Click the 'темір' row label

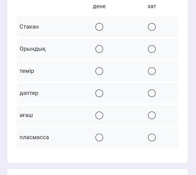click(27, 71)
